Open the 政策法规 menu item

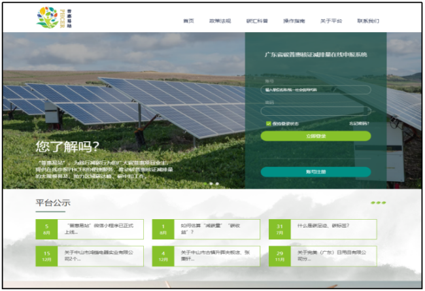220,21
